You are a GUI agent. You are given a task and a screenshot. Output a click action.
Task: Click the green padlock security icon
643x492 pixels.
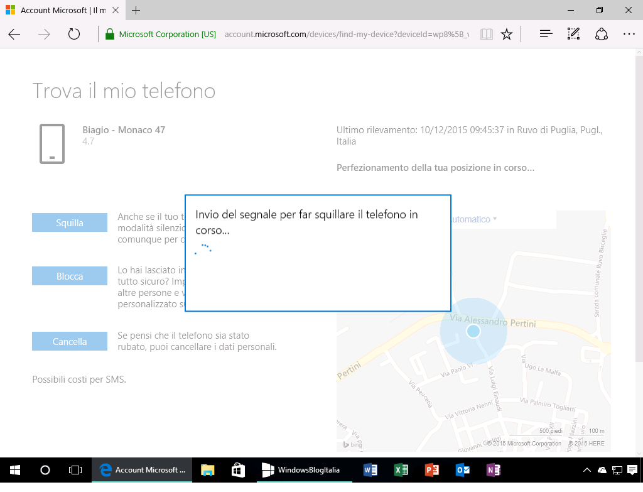coord(109,34)
